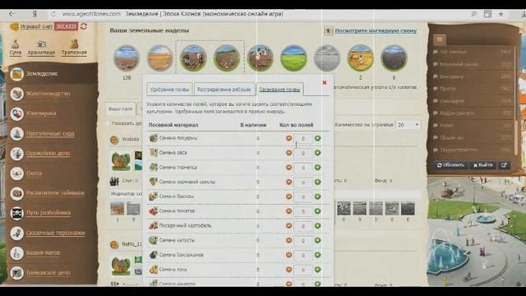Increase fields for Семена капусты

[x=317, y=240]
